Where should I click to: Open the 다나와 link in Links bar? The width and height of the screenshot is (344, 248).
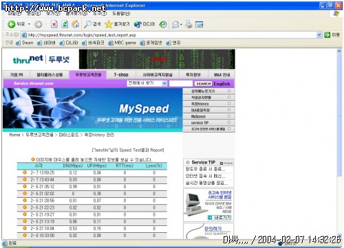69,43
